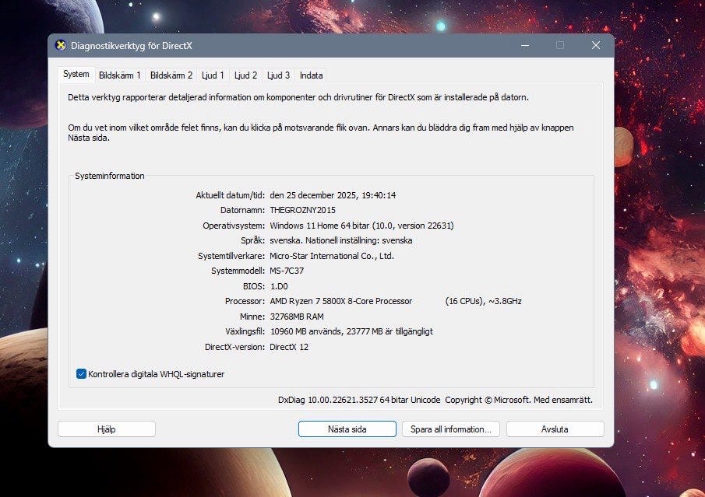The image size is (705, 497).
Task: Click the Diagnostikverktyg för DirectX title text
Action: (x=131, y=46)
